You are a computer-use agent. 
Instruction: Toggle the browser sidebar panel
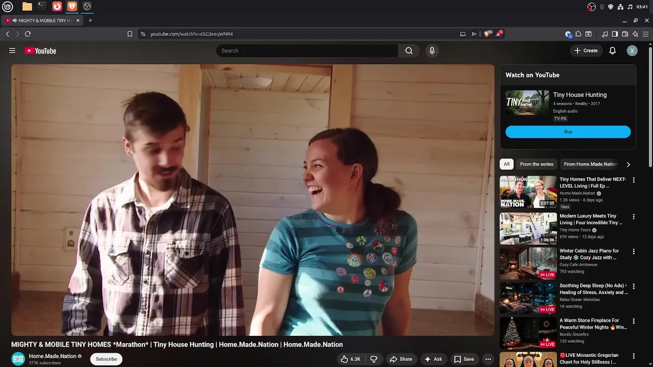click(615, 34)
